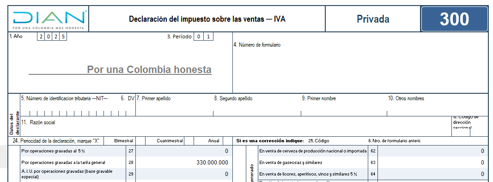Select the blue 300 form number box
Screen dimensions: 493x182
454,19
